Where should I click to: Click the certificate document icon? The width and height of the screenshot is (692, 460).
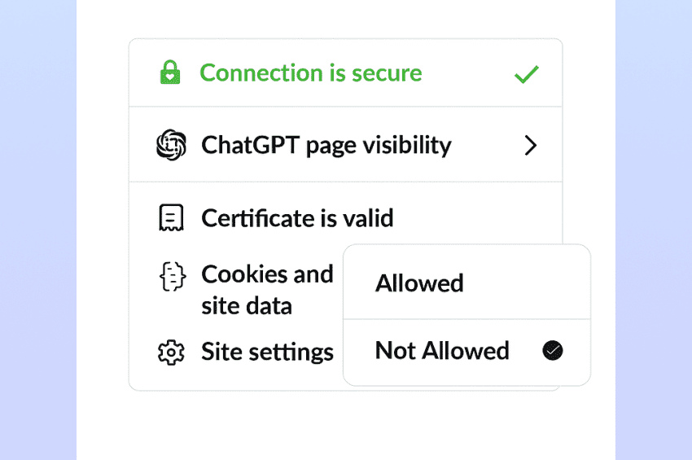point(170,218)
